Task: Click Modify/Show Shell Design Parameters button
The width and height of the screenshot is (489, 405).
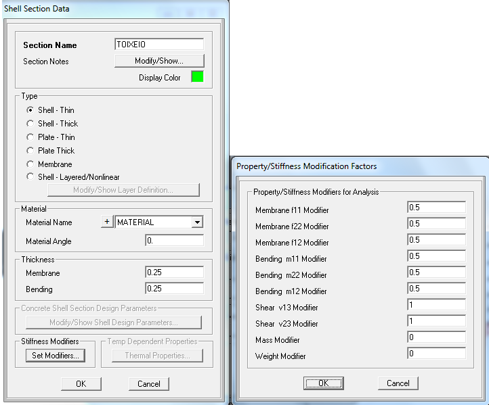Action: pyautogui.click(x=114, y=323)
